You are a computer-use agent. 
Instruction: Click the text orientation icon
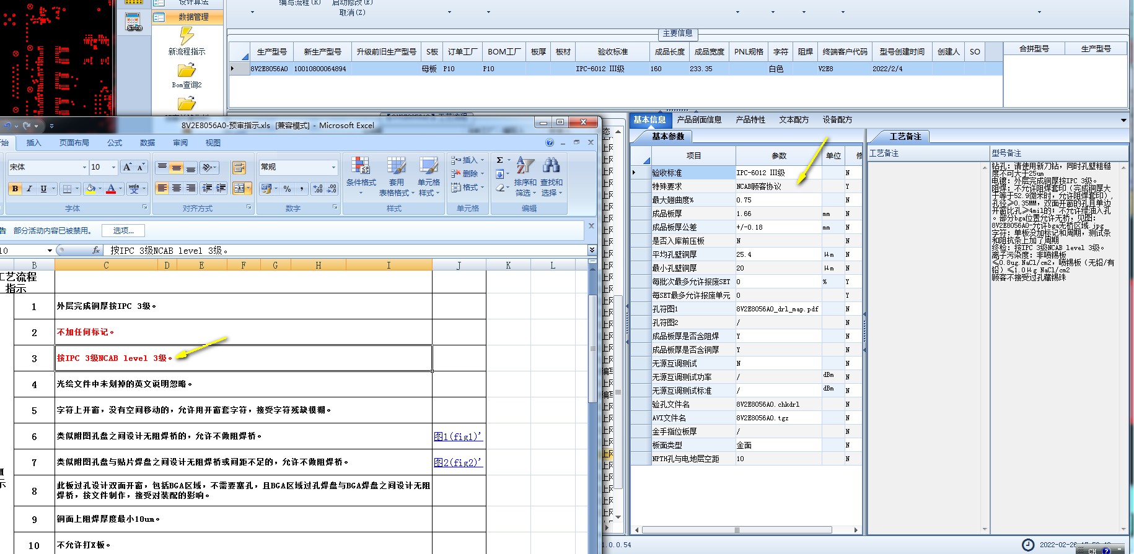[x=208, y=167]
